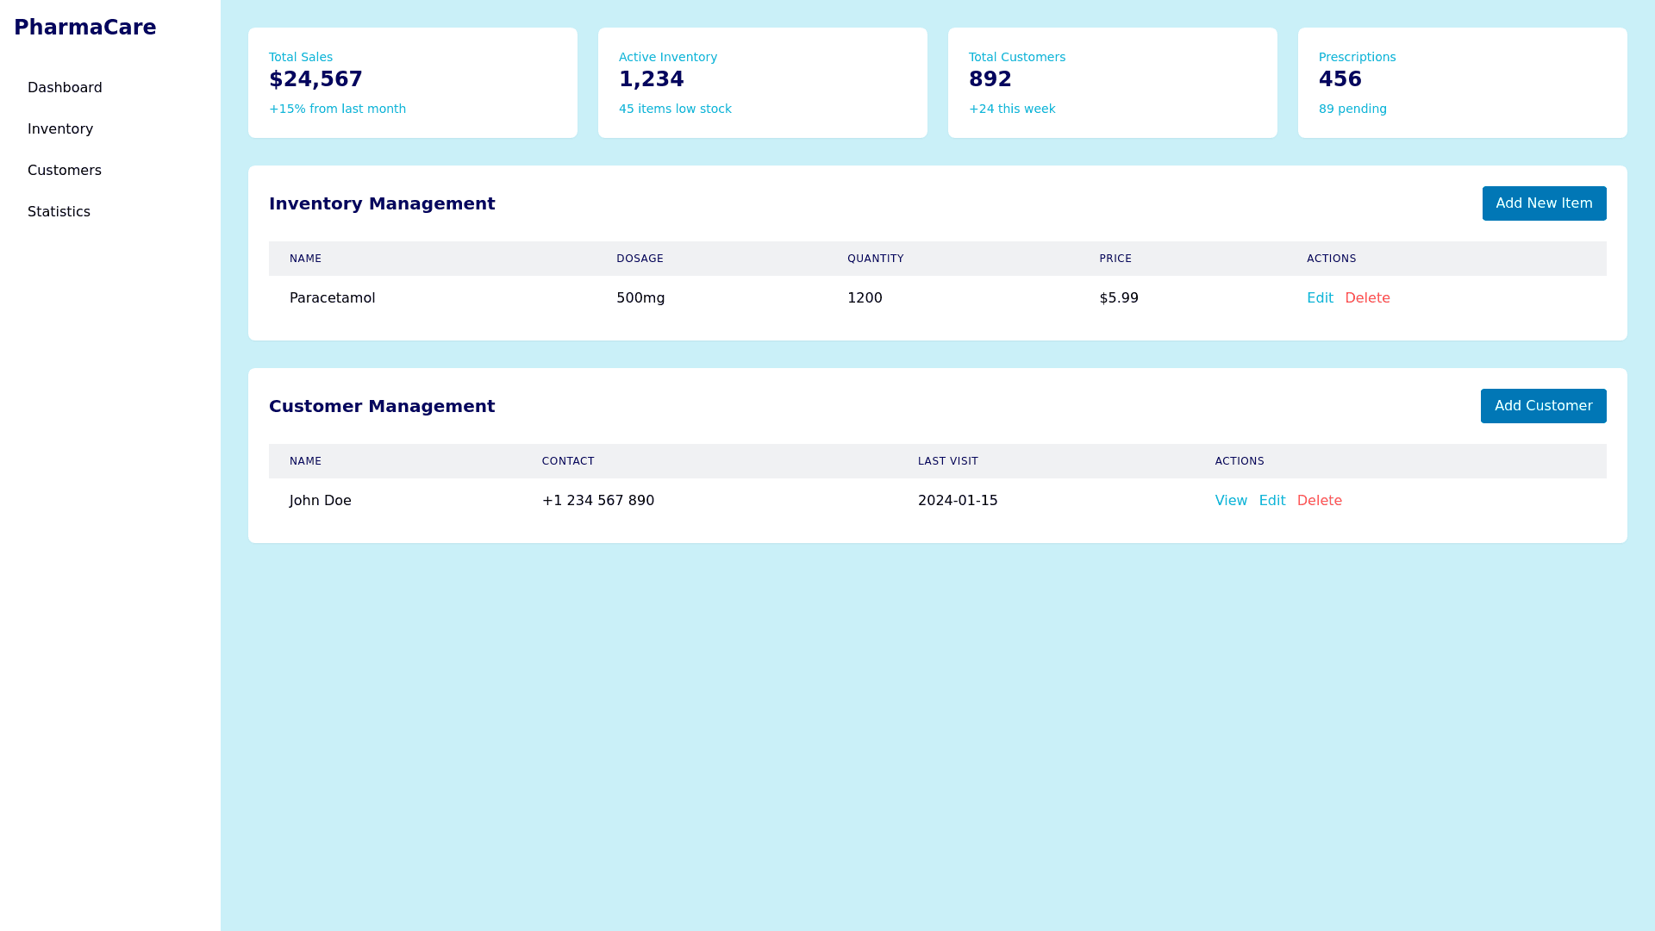Go to Inventory in sidebar
This screenshot has height=931, width=1655.
click(x=60, y=129)
